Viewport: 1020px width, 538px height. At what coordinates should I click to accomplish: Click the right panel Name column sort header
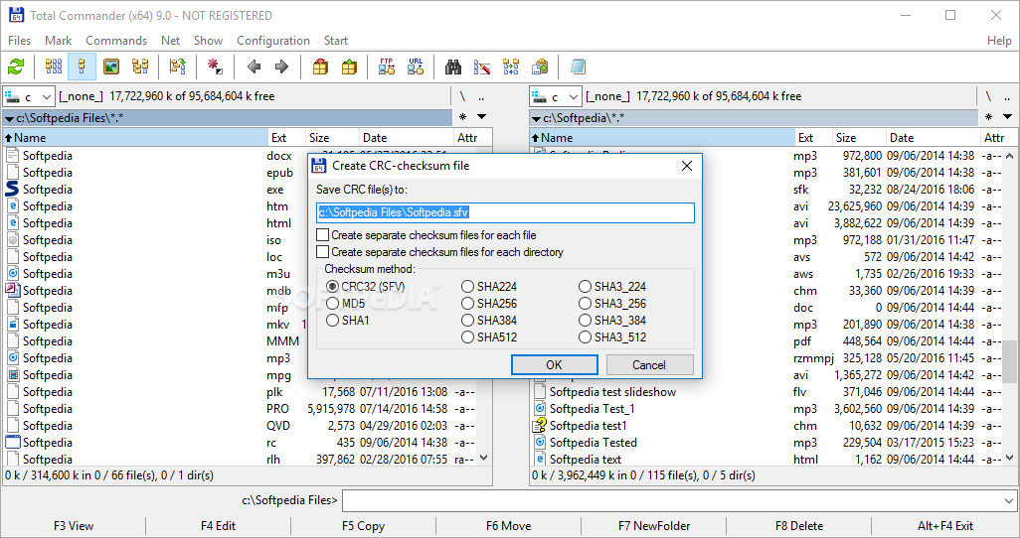coord(662,138)
